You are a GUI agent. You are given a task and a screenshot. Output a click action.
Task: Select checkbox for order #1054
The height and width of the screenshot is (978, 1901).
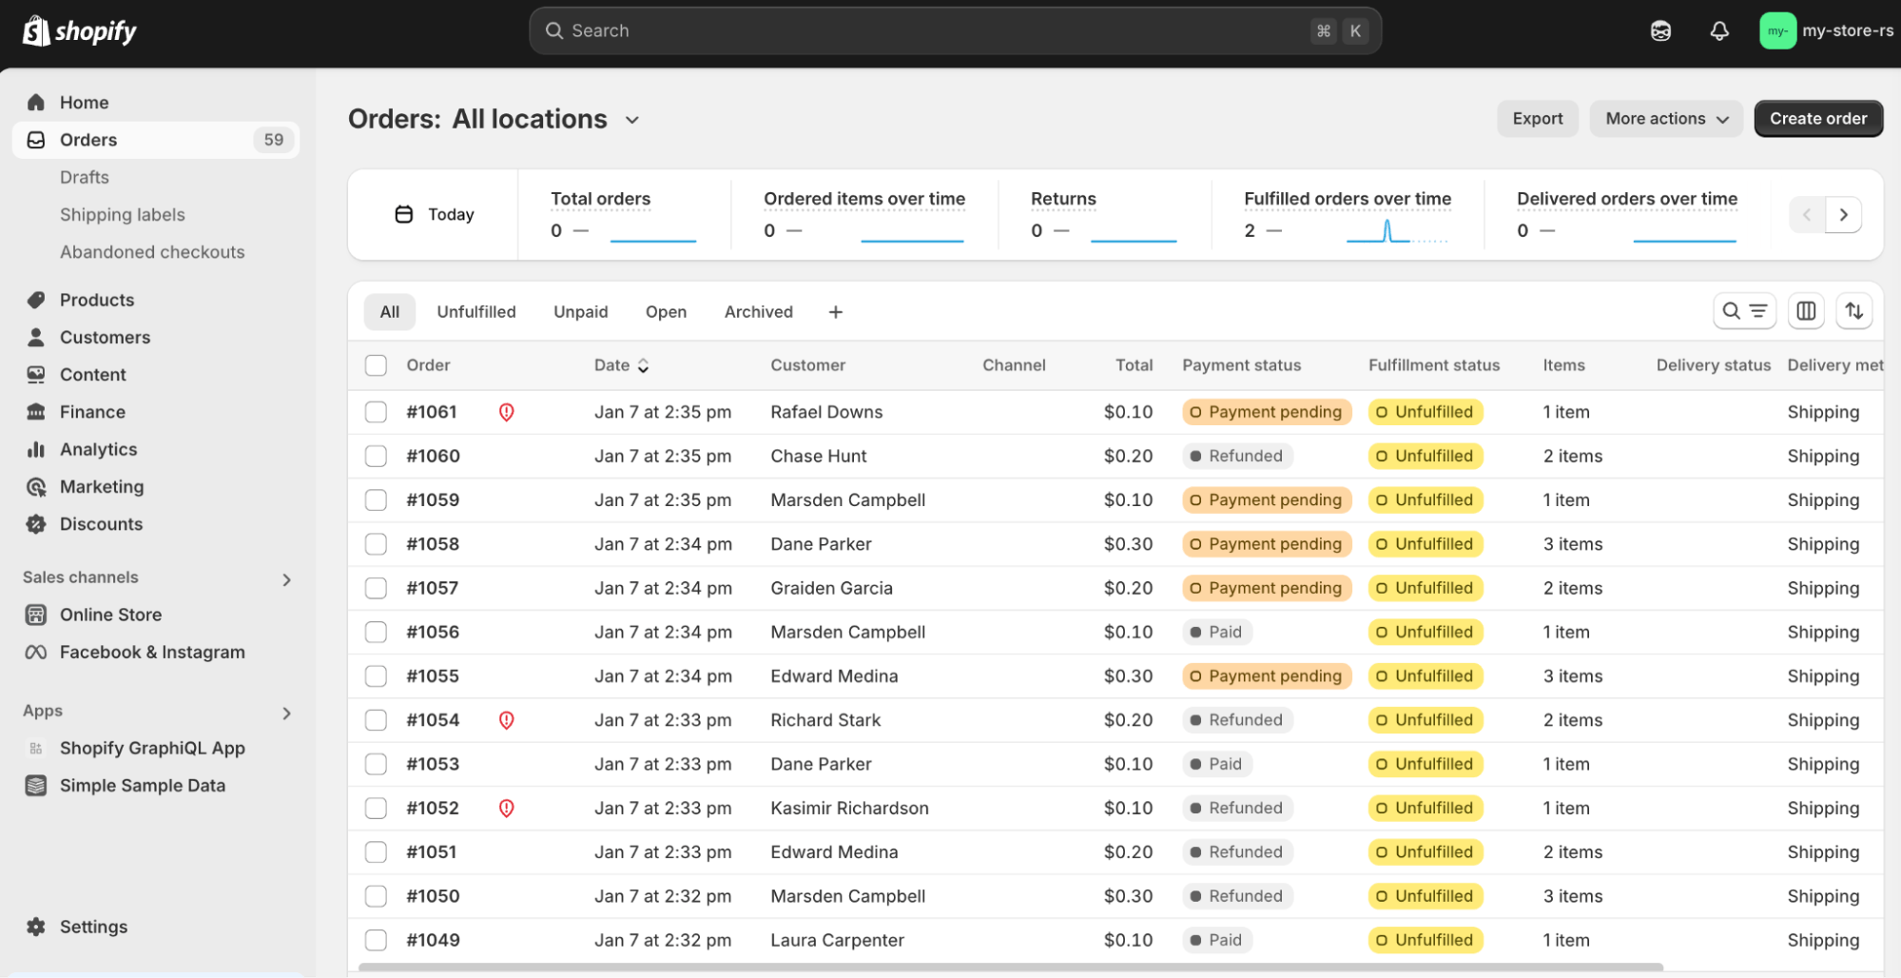click(377, 720)
